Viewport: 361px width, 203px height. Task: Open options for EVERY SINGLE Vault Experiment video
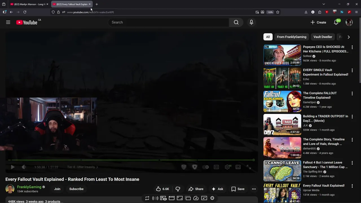352,70
